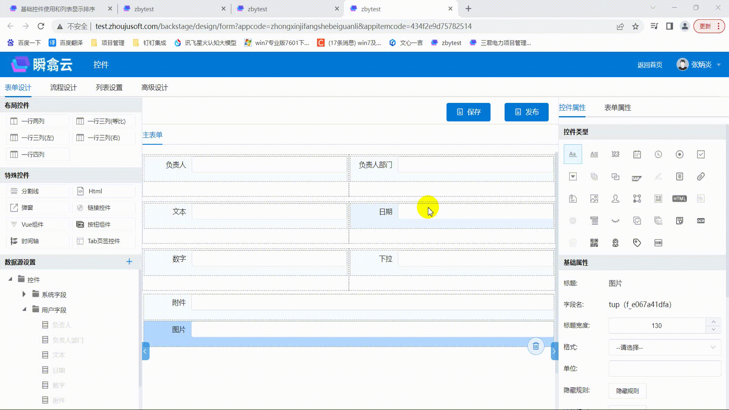Switch to the 流程设计 tab

(63, 88)
